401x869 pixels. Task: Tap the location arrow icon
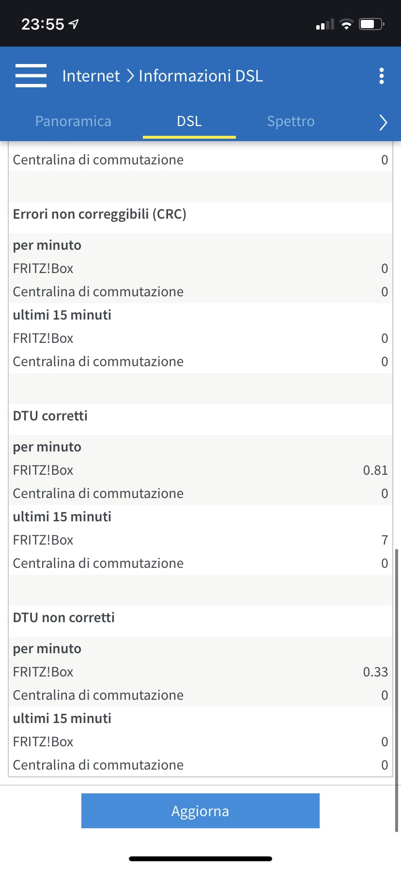[x=74, y=24]
